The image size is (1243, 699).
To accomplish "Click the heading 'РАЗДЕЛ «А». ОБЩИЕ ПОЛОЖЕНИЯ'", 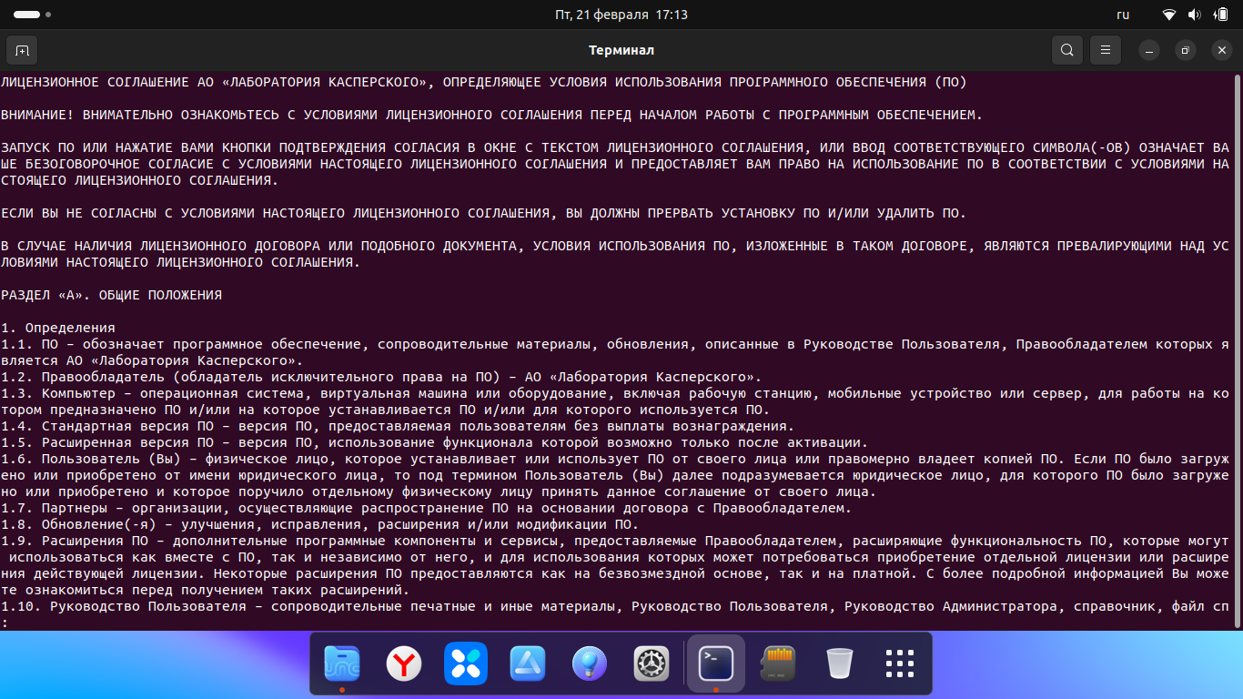I will (x=112, y=295).
